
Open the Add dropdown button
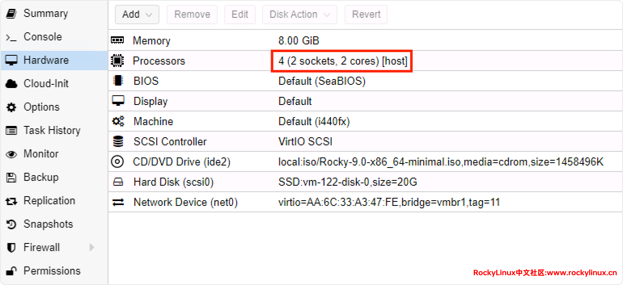click(x=137, y=15)
